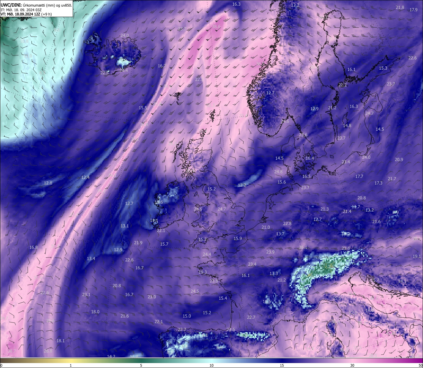This screenshot has height=368, width=423.
Task: Click the 19.1 value at the right edge
Action: pyautogui.click(x=417, y=256)
